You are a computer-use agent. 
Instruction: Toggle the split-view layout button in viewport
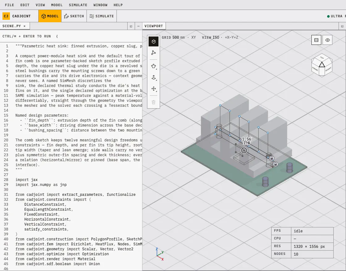316,40
